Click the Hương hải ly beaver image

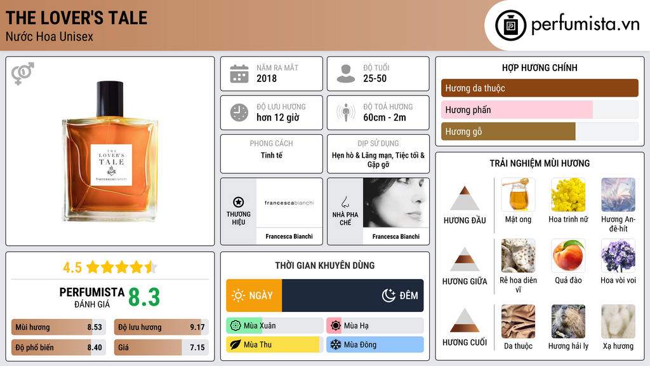pos(568,322)
